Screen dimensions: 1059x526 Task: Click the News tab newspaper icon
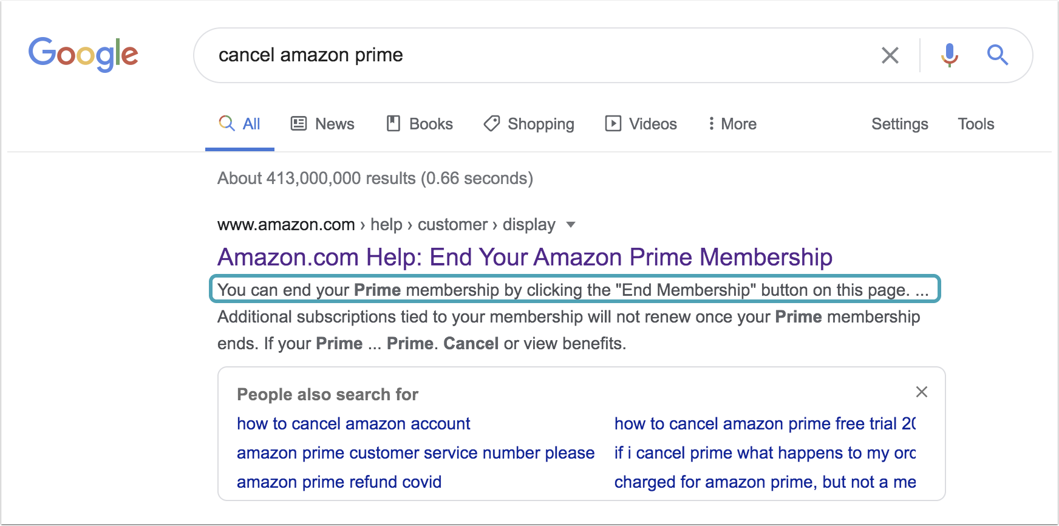(x=299, y=124)
